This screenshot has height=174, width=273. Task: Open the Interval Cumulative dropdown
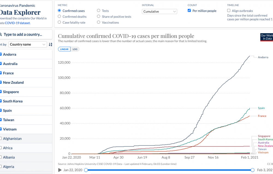pyautogui.click(x=160, y=12)
